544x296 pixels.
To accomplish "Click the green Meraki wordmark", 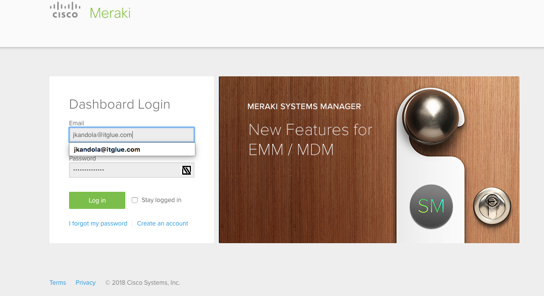I will 110,13.
